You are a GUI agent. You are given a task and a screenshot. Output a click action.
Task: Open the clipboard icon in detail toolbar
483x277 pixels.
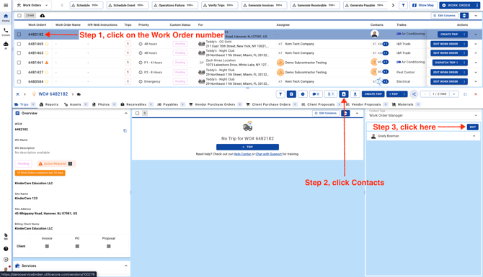tap(291, 94)
